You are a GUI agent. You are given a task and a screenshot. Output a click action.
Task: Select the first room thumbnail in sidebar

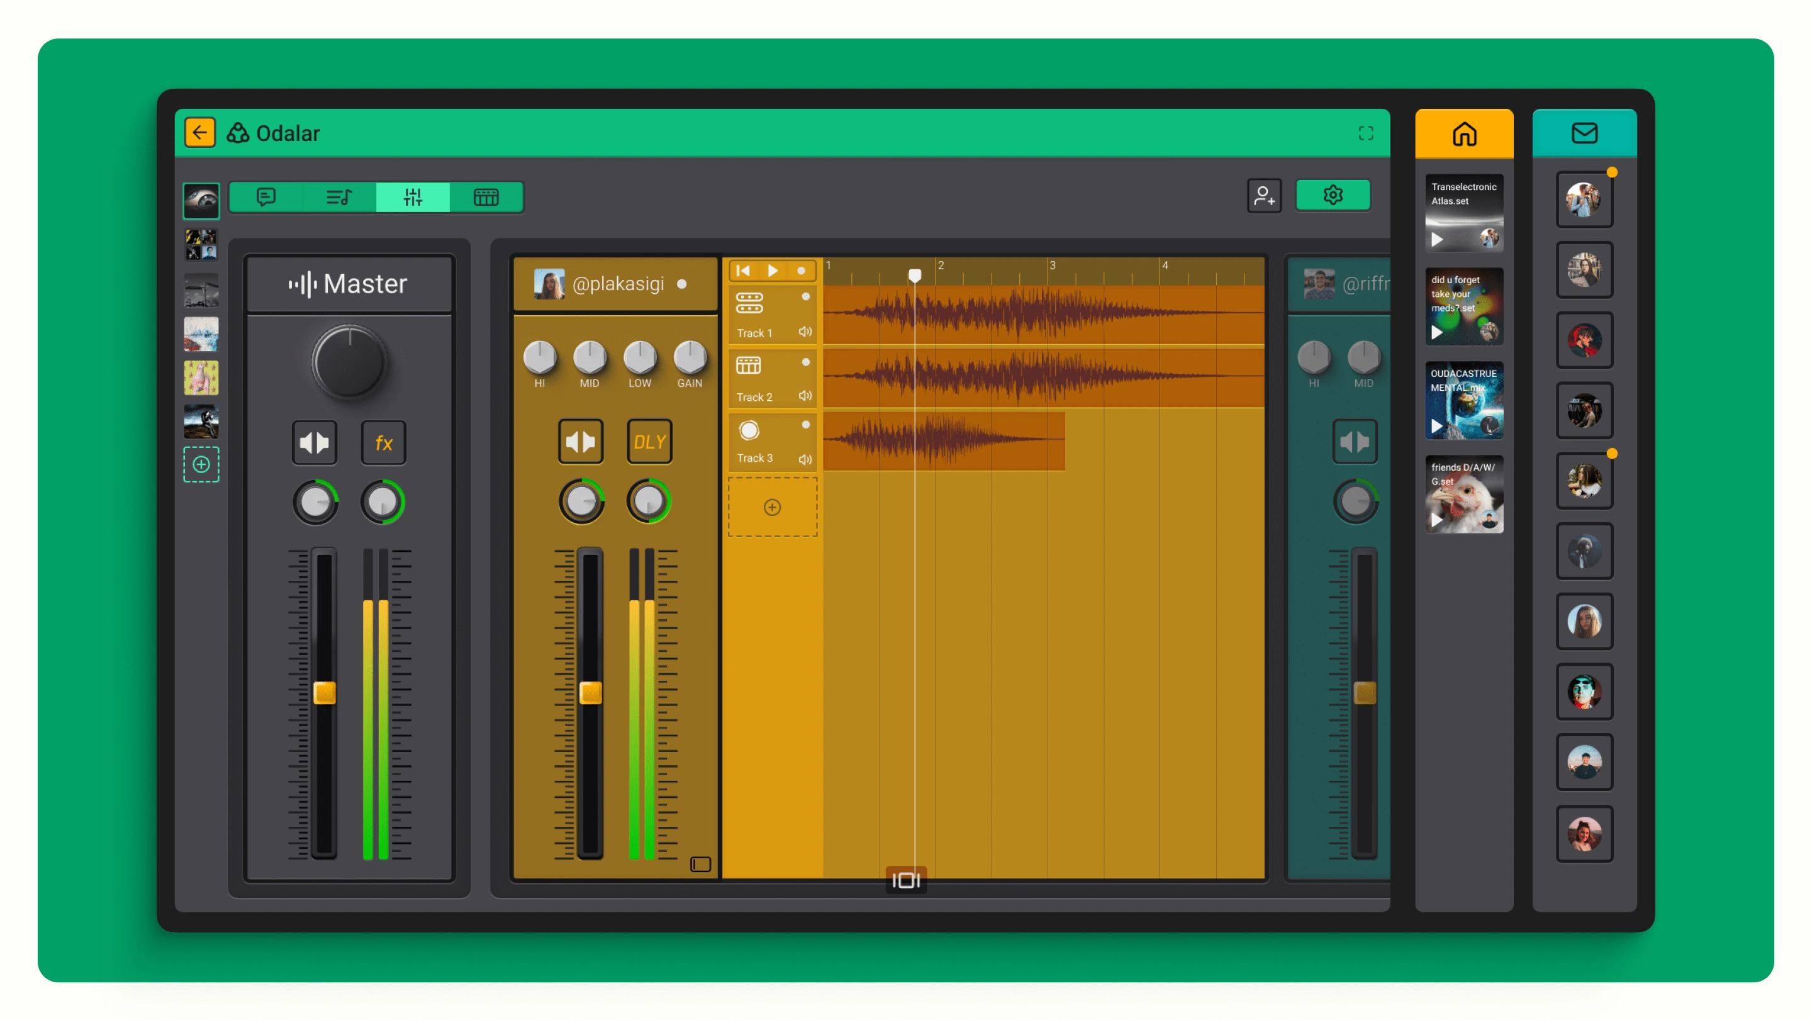201,201
